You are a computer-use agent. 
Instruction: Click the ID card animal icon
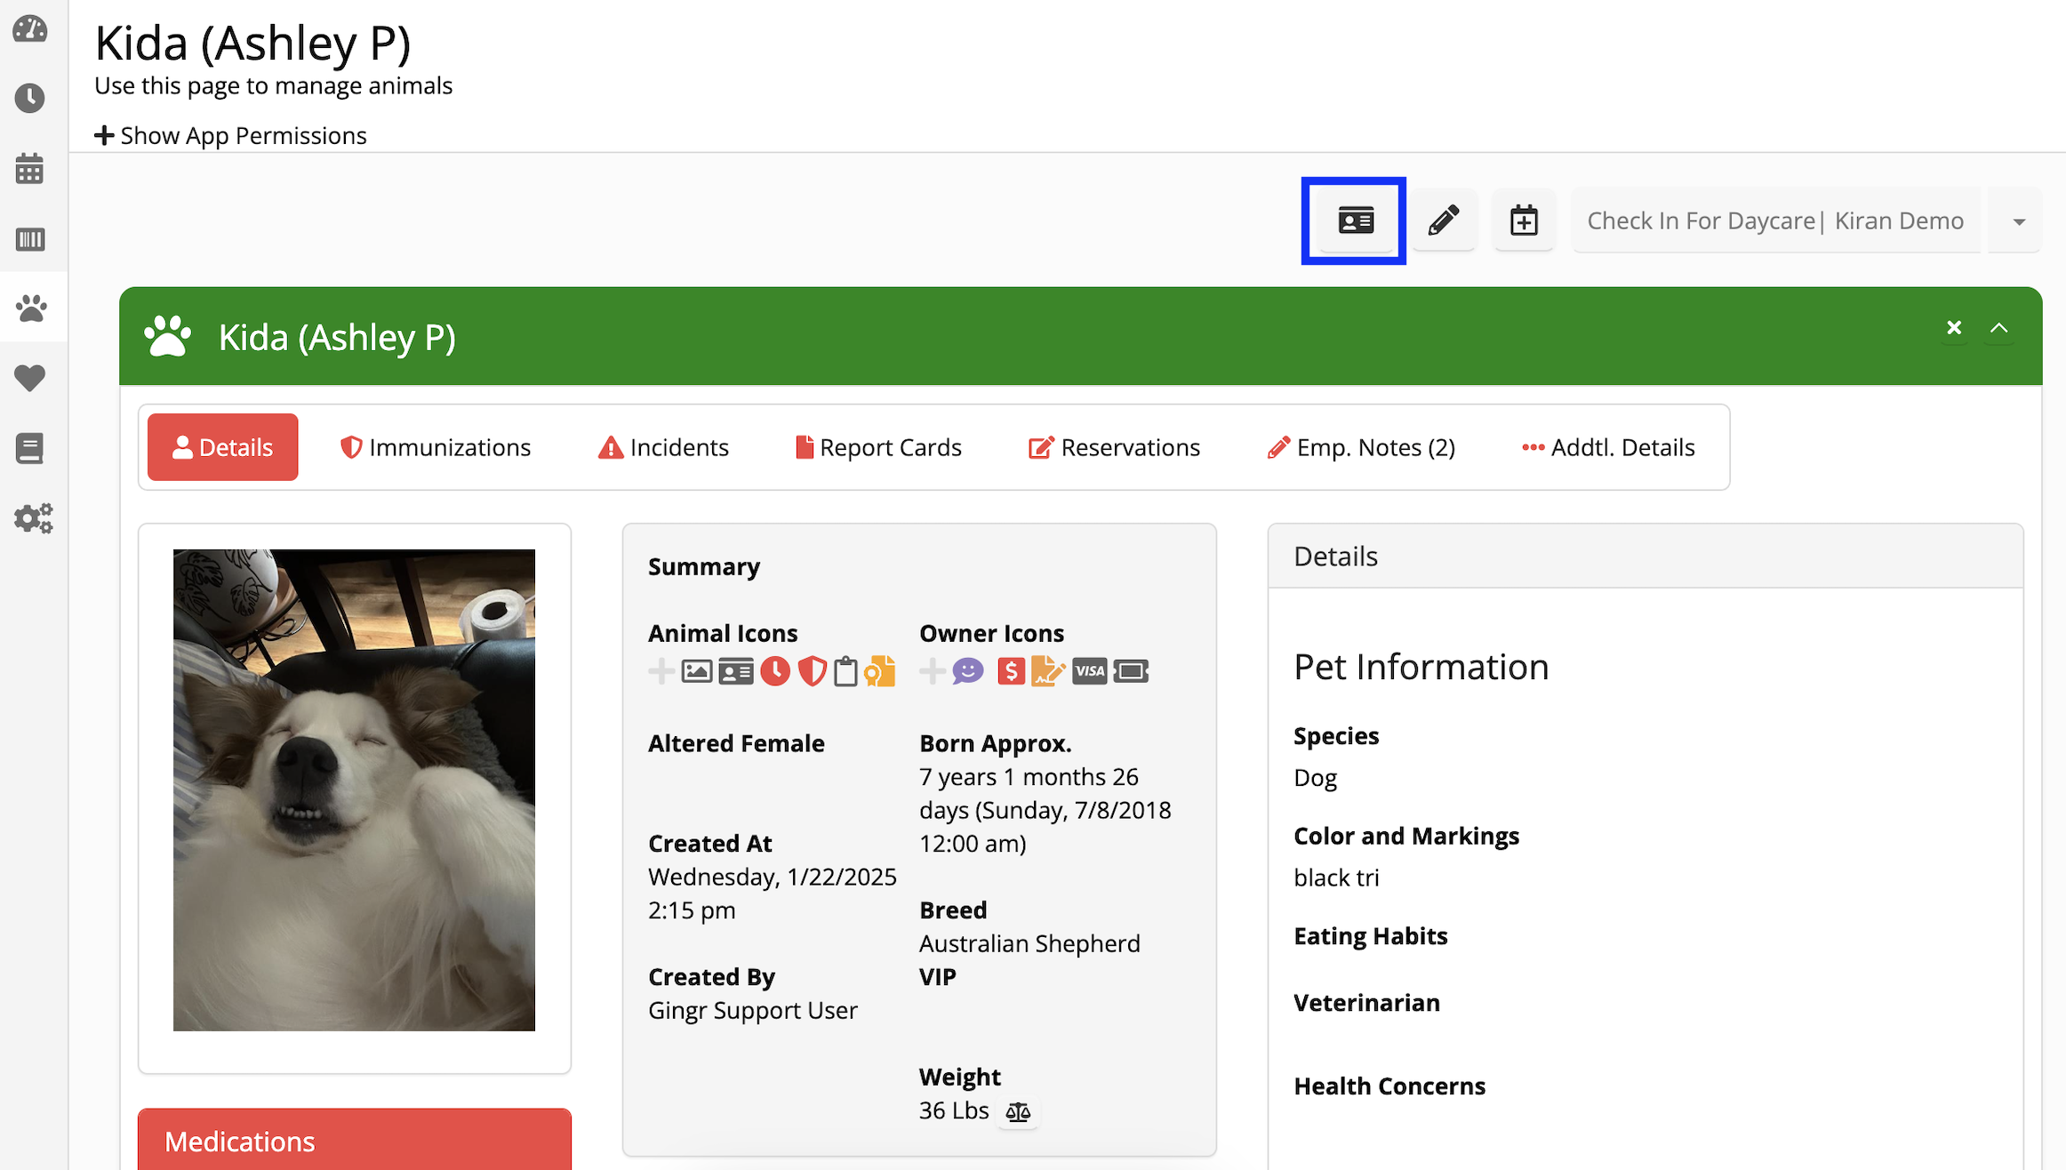coord(736,671)
